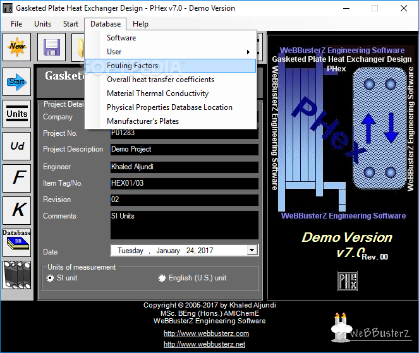Open the webbusterz.net link
419x353 pixels.
coord(204,344)
